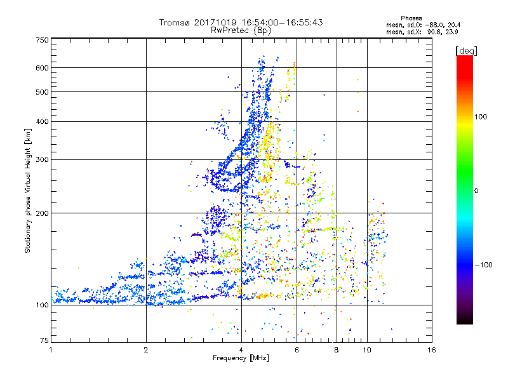Viewport: 508px width, 381px height.
Task: Click the 'RwPretec (8p)' subtitle
Action: [x=241, y=30]
